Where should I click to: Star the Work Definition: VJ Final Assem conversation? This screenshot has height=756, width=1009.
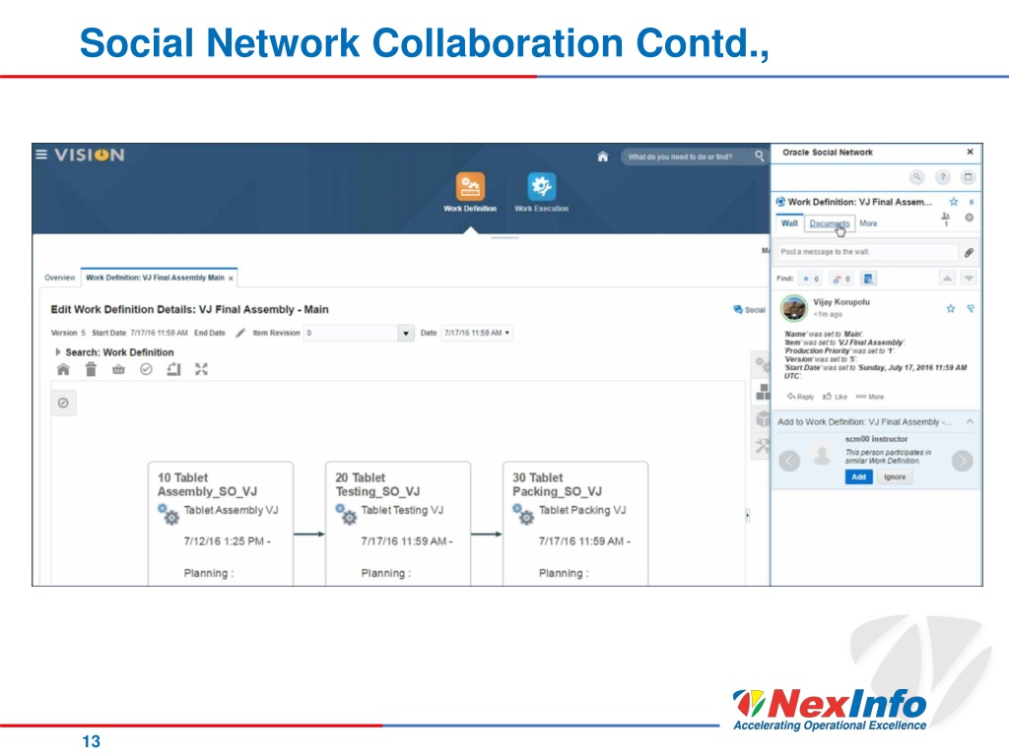(x=954, y=202)
